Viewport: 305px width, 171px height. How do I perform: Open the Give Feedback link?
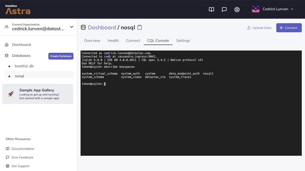(22, 157)
